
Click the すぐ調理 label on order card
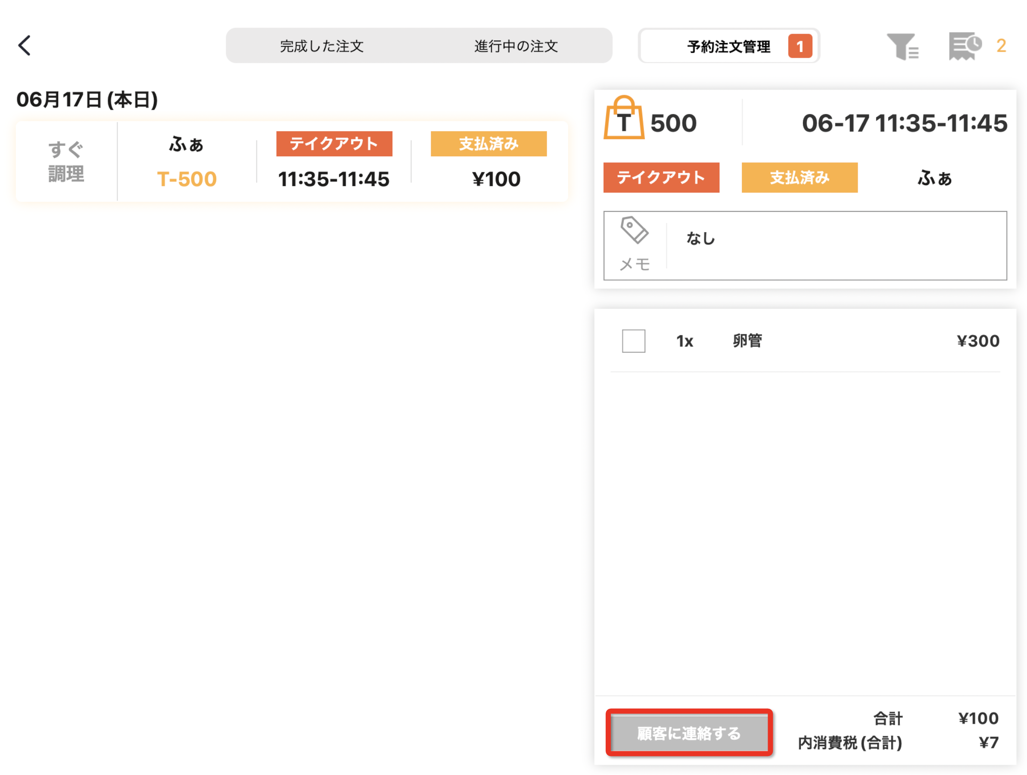[66, 161]
